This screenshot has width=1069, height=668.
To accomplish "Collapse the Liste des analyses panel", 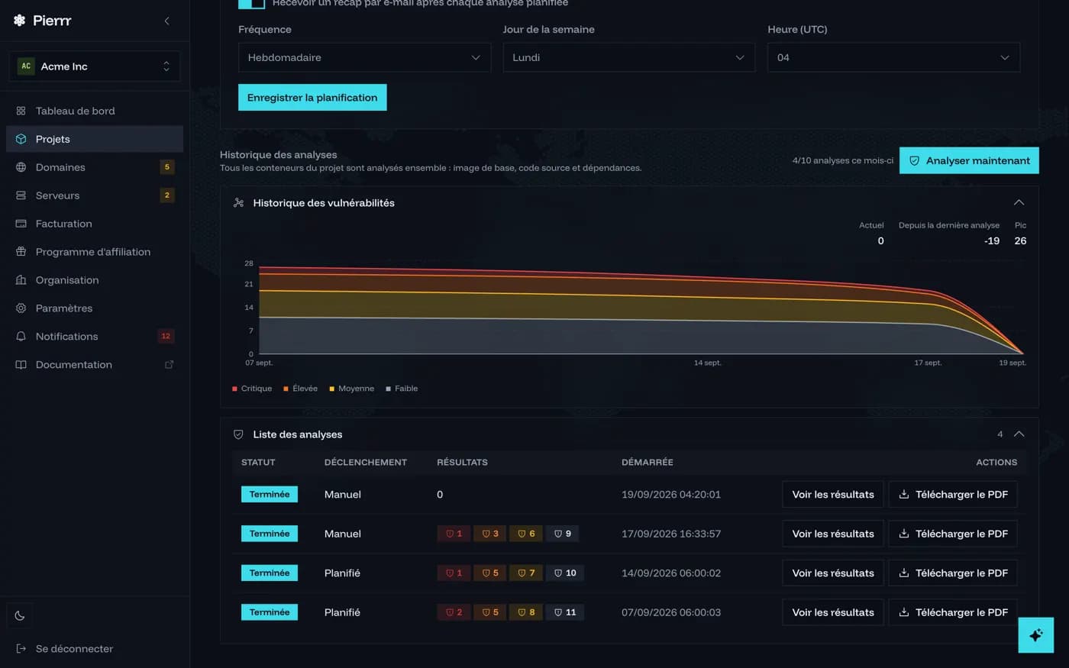I will click(1019, 434).
